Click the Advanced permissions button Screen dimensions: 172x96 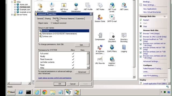[x=82, y=72]
